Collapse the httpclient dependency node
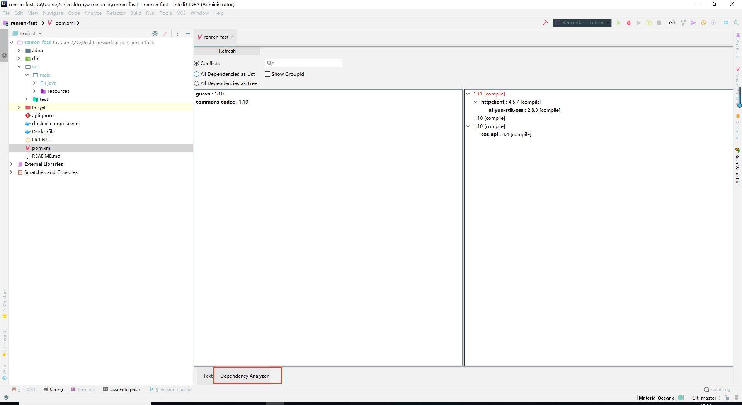 point(476,102)
